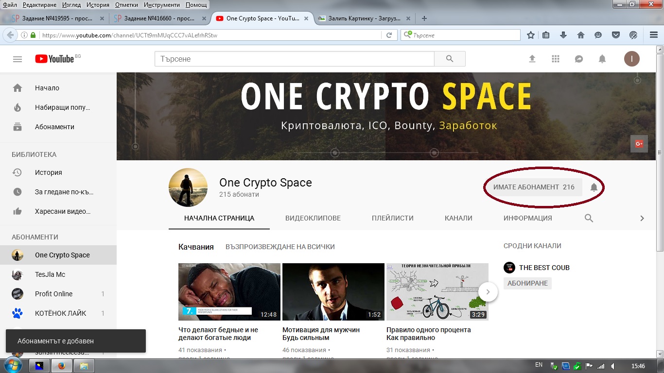This screenshot has height=373, width=664.
Task: Open the Инструменти menu
Action: pos(162,5)
